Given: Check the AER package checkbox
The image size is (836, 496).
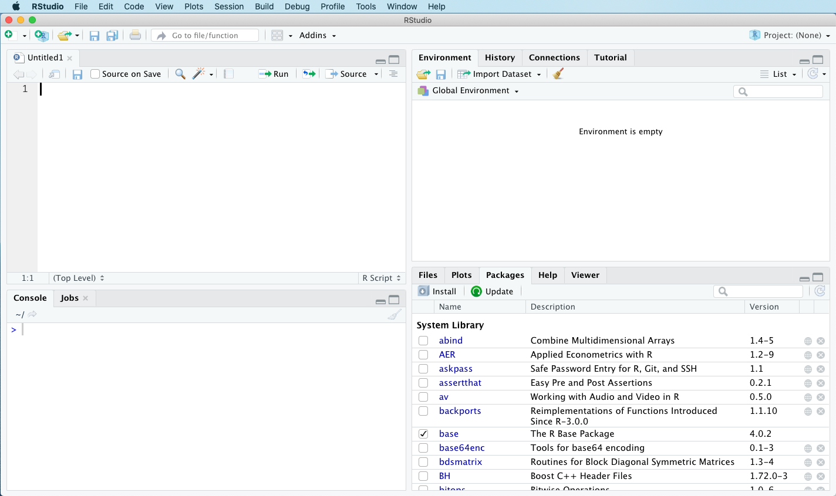Looking at the screenshot, I should pos(423,355).
